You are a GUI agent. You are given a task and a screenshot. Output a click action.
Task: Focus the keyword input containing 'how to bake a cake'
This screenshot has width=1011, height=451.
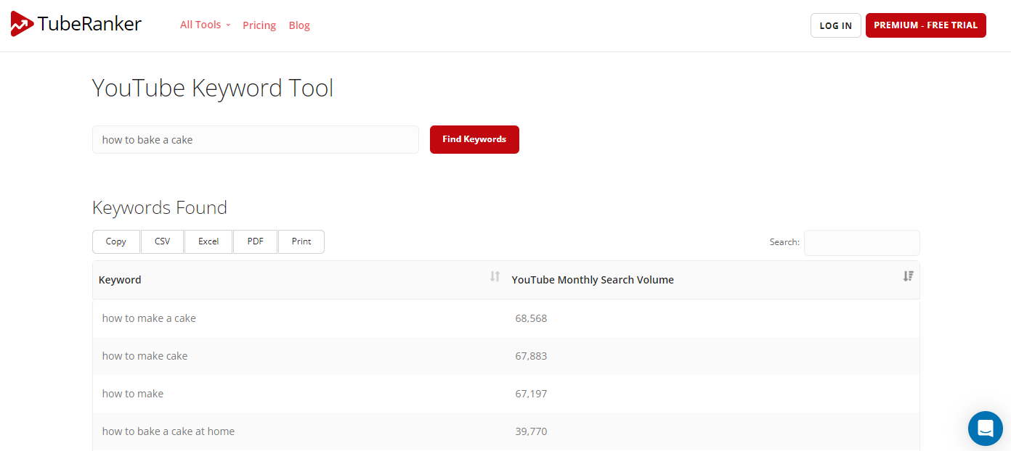(256, 140)
